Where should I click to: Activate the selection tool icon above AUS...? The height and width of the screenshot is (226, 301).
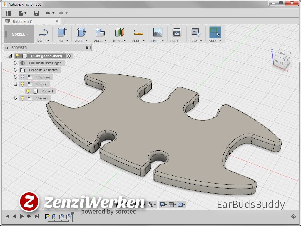[x=215, y=32]
